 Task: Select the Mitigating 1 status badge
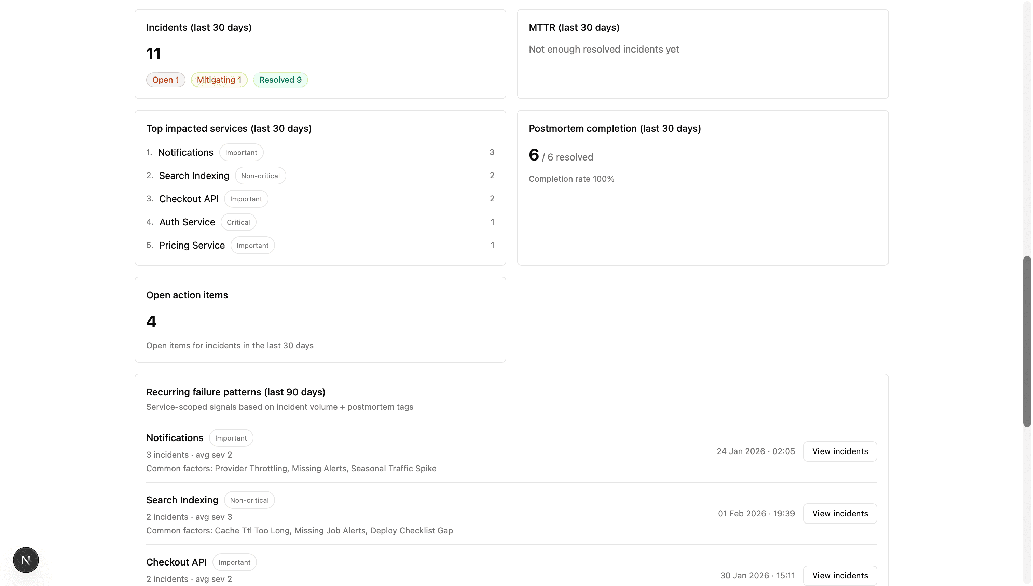coord(219,80)
